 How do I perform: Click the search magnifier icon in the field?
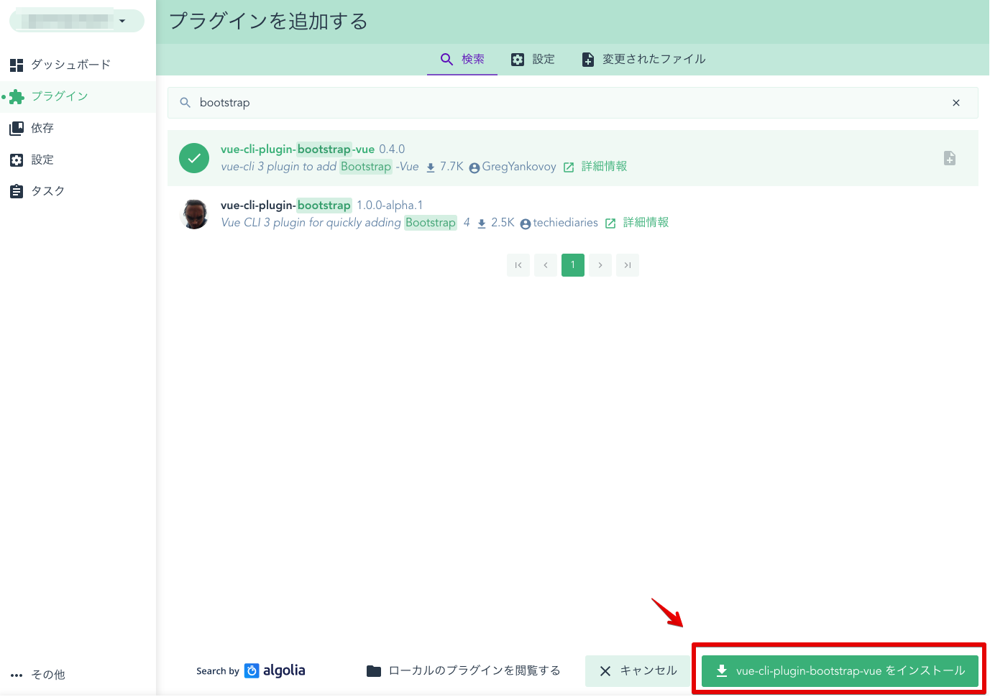point(185,103)
